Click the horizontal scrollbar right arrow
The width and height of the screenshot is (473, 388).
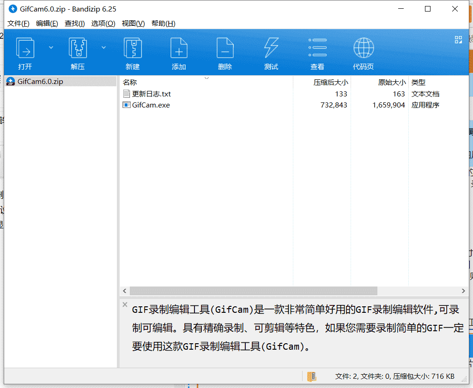click(x=463, y=291)
